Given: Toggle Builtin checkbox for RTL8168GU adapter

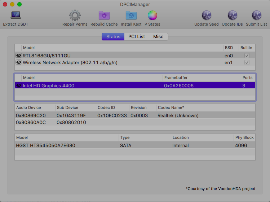Looking at the screenshot, I should click(x=247, y=56).
